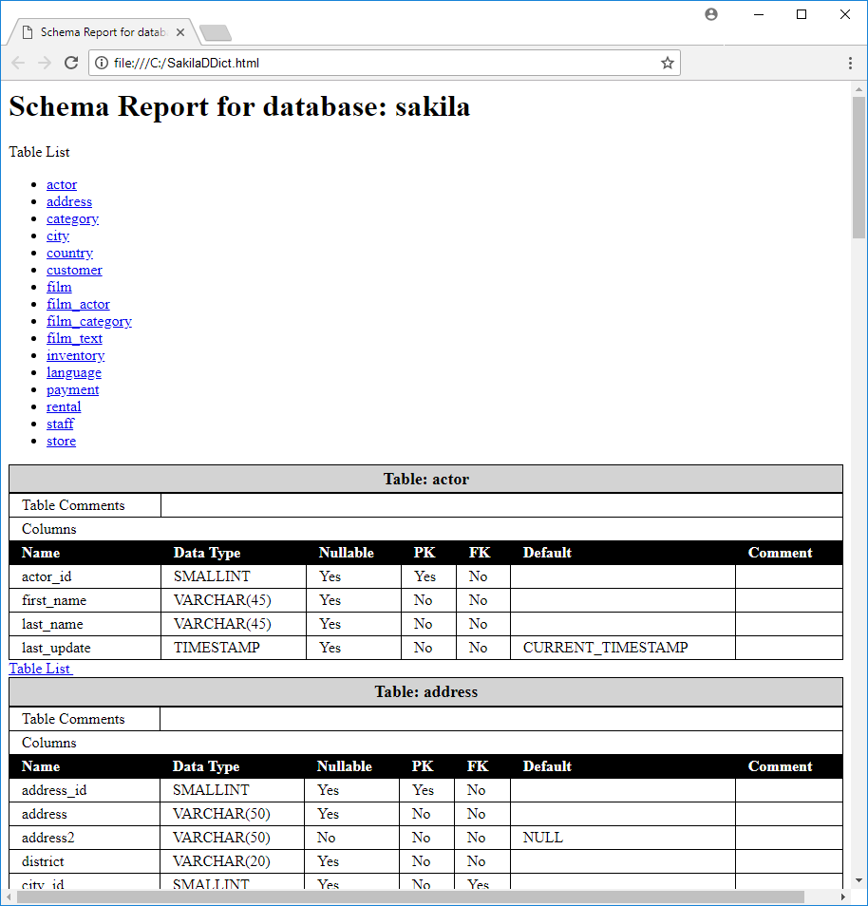The height and width of the screenshot is (906, 868).
Task: Open the Chrome three-dot menu
Action: coord(850,63)
